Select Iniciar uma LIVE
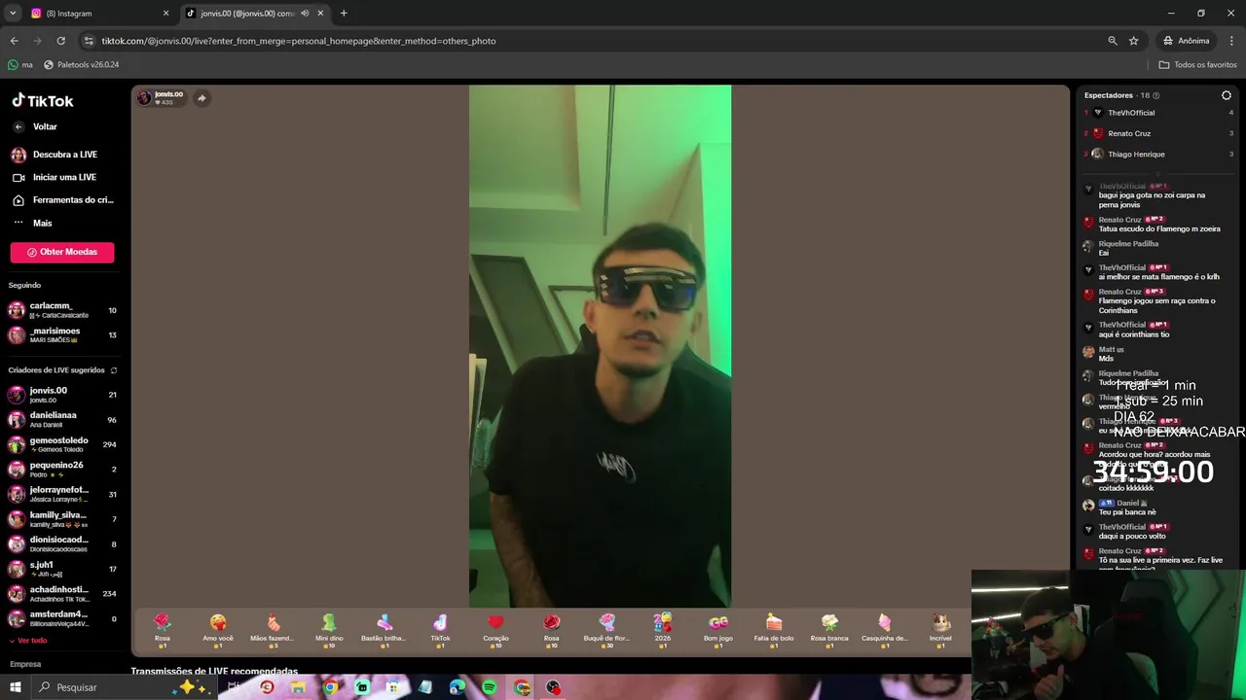 coord(64,177)
